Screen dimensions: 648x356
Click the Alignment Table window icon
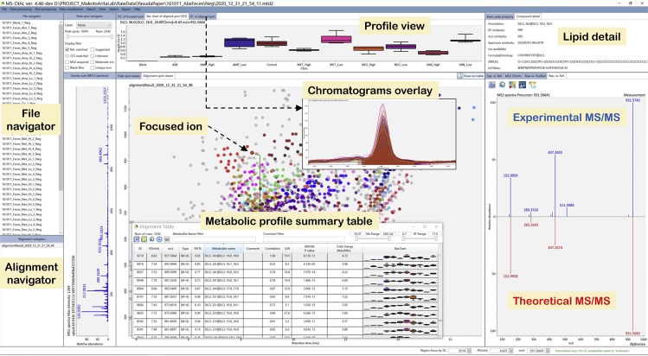point(136,226)
